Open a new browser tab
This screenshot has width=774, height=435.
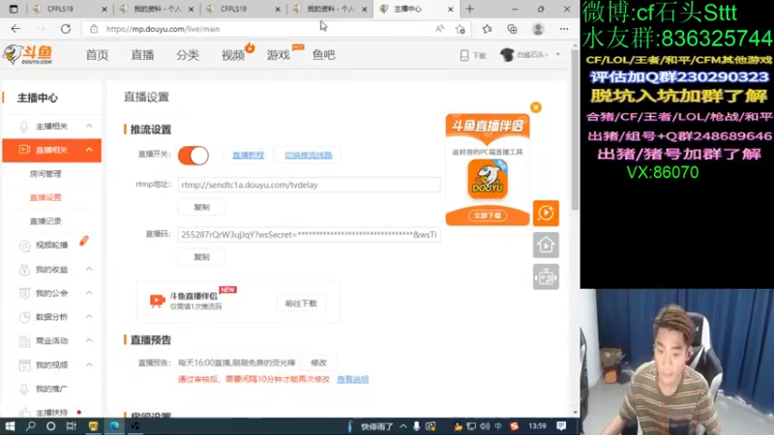tap(469, 9)
